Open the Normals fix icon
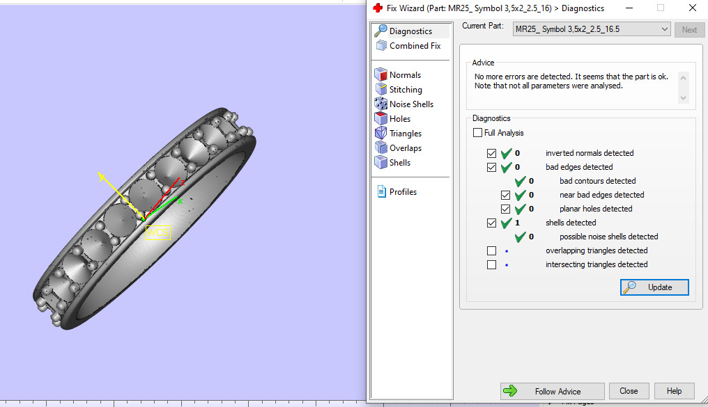This screenshot has width=708, height=407. (381, 75)
